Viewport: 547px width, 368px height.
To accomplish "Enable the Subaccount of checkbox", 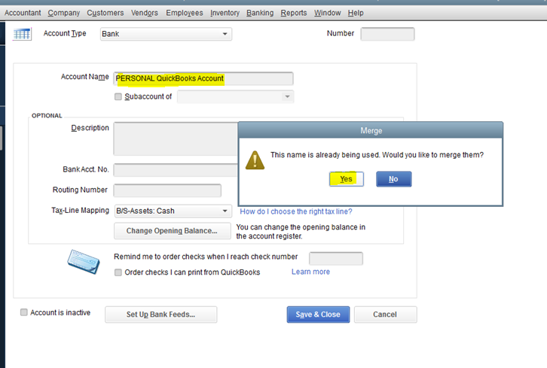I will click(x=118, y=96).
